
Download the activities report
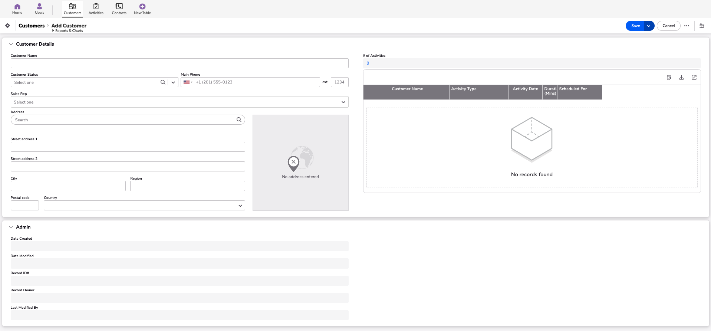coord(681,78)
